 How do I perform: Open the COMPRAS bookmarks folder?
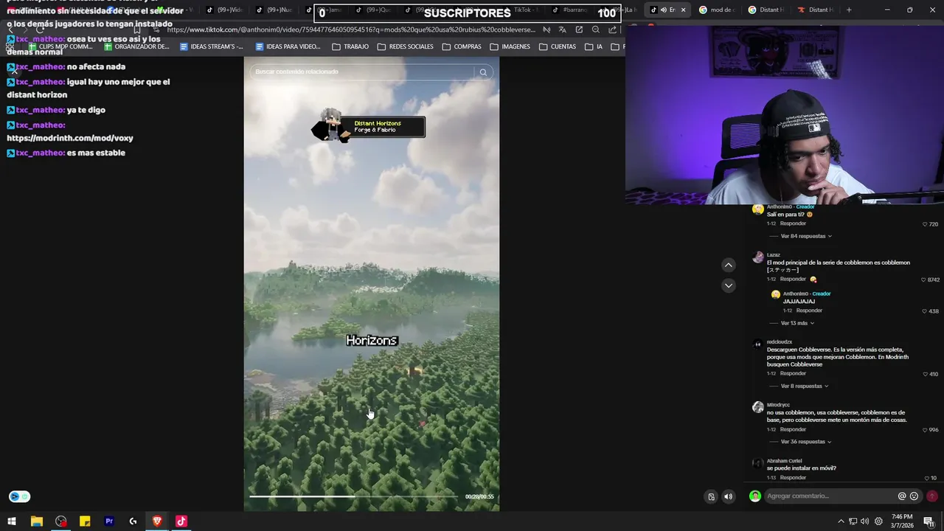tap(462, 46)
